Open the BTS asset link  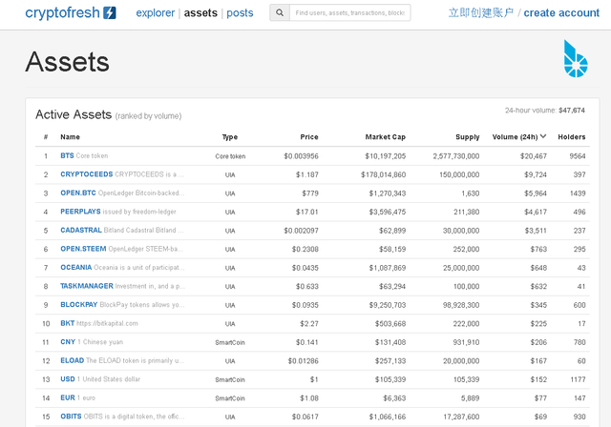click(67, 155)
